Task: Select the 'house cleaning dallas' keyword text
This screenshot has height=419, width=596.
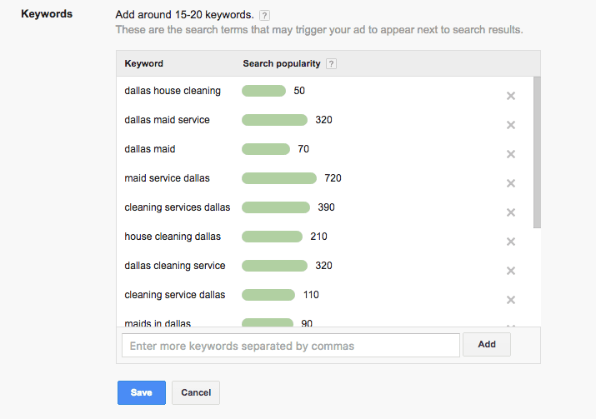Action: click(173, 237)
